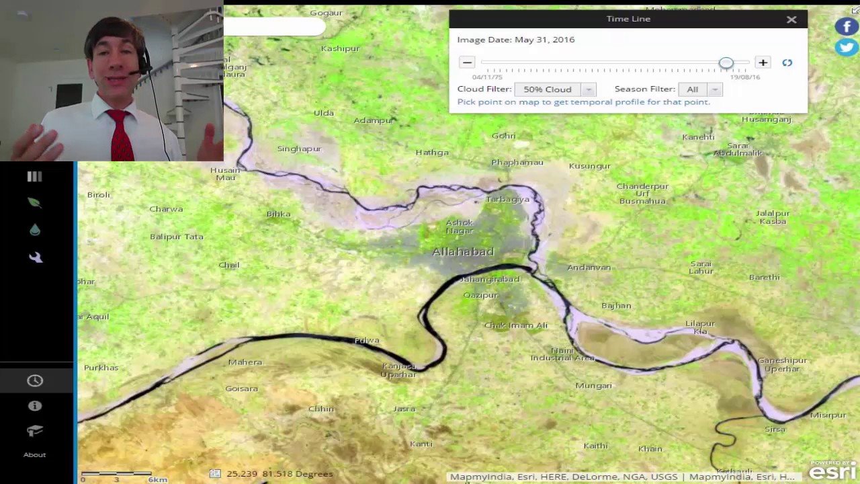Click the Singhapur map label
Image resolution: width=860 pixels, height=484 pixels.
coord(299,149)
